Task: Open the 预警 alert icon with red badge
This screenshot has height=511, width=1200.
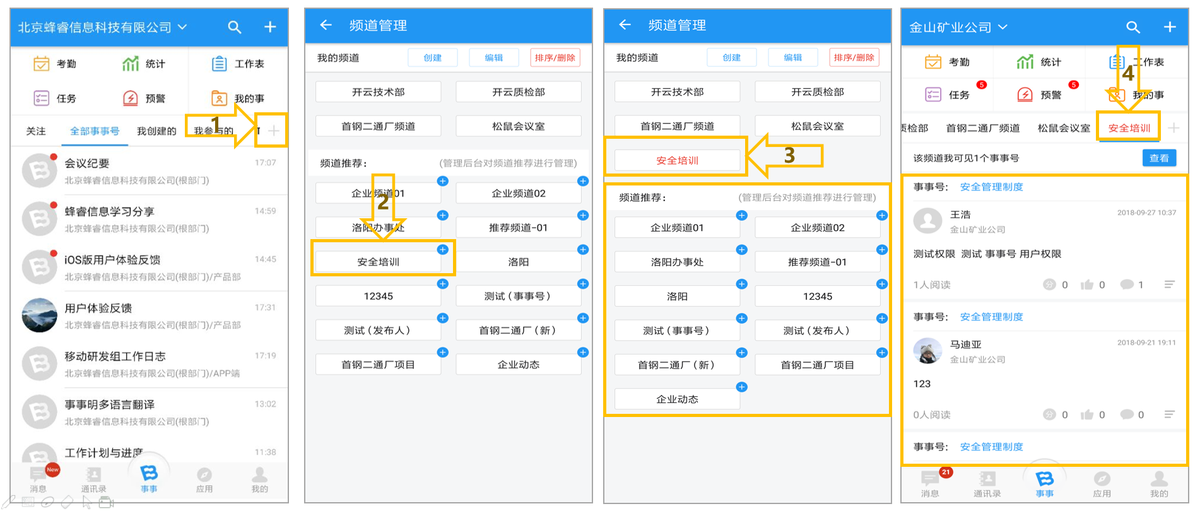Action: click(1025, 95)
